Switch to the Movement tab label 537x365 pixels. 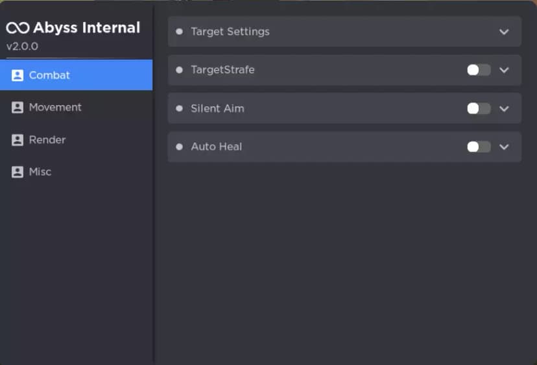pyautogui.click(x=55, y=108)
